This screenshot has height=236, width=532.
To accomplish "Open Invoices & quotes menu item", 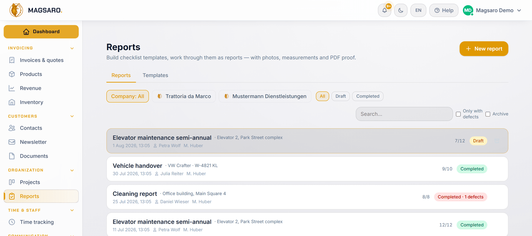I will [41, 60].
